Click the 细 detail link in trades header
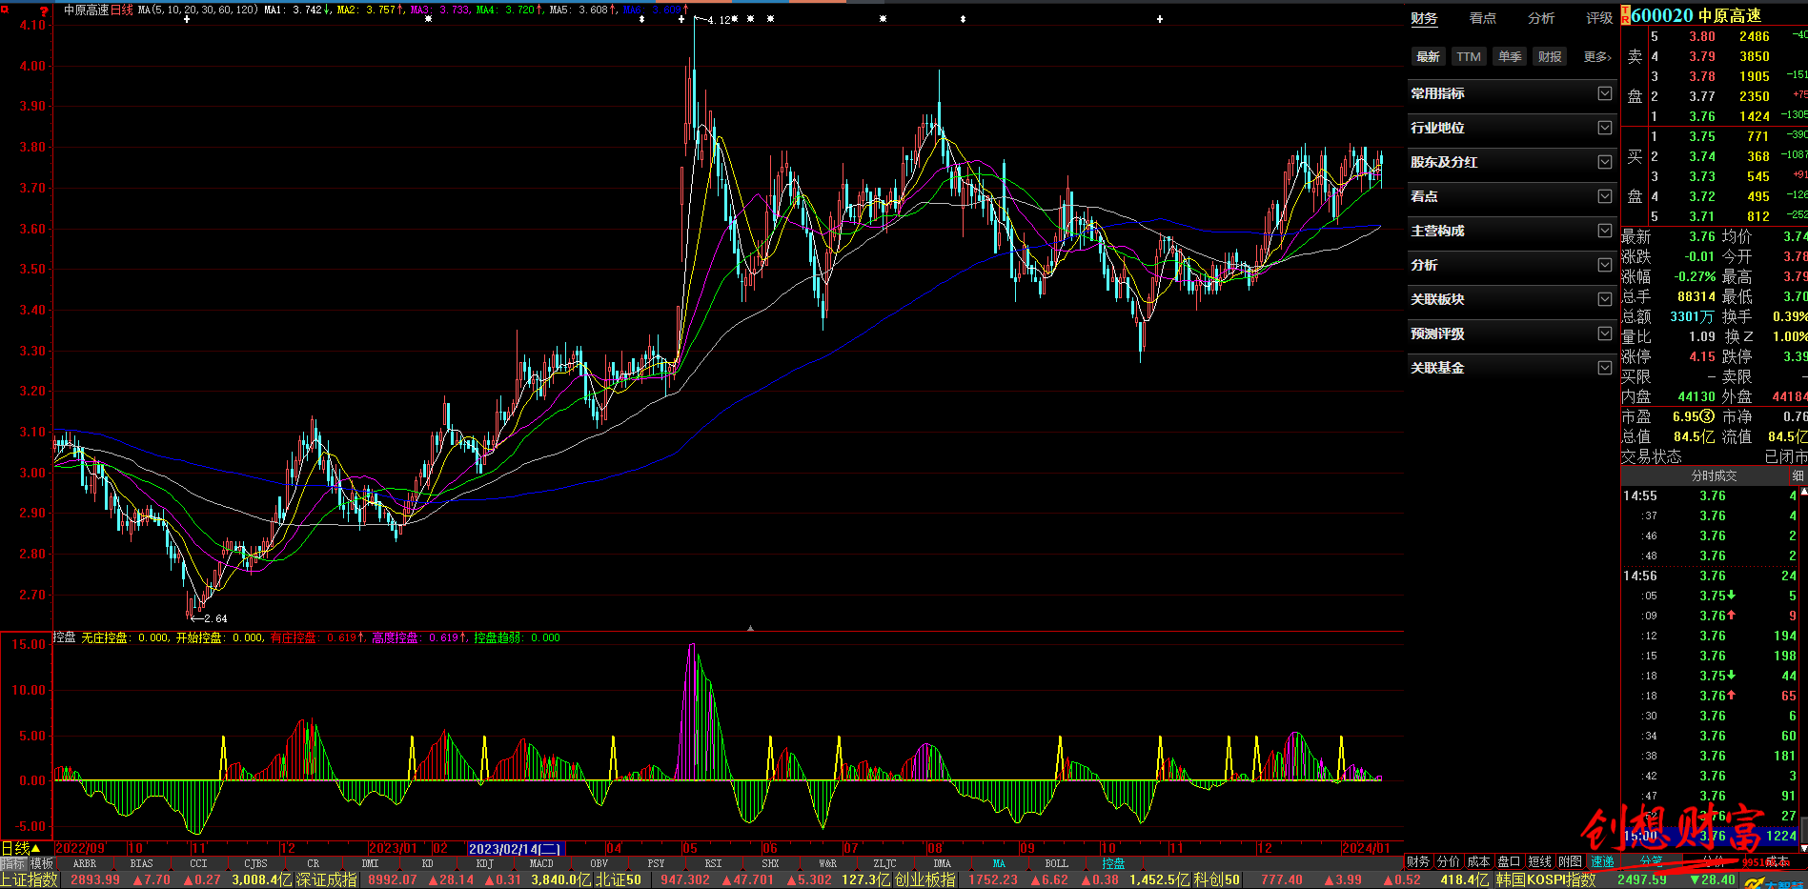This screenshot has width=1808, height=889. tap(1798, 475)
